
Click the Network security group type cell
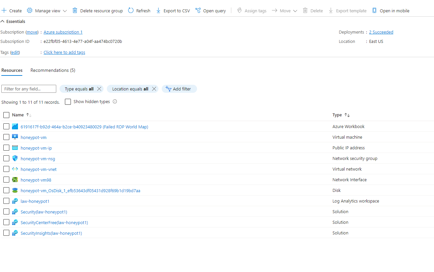tap(355, 158)
